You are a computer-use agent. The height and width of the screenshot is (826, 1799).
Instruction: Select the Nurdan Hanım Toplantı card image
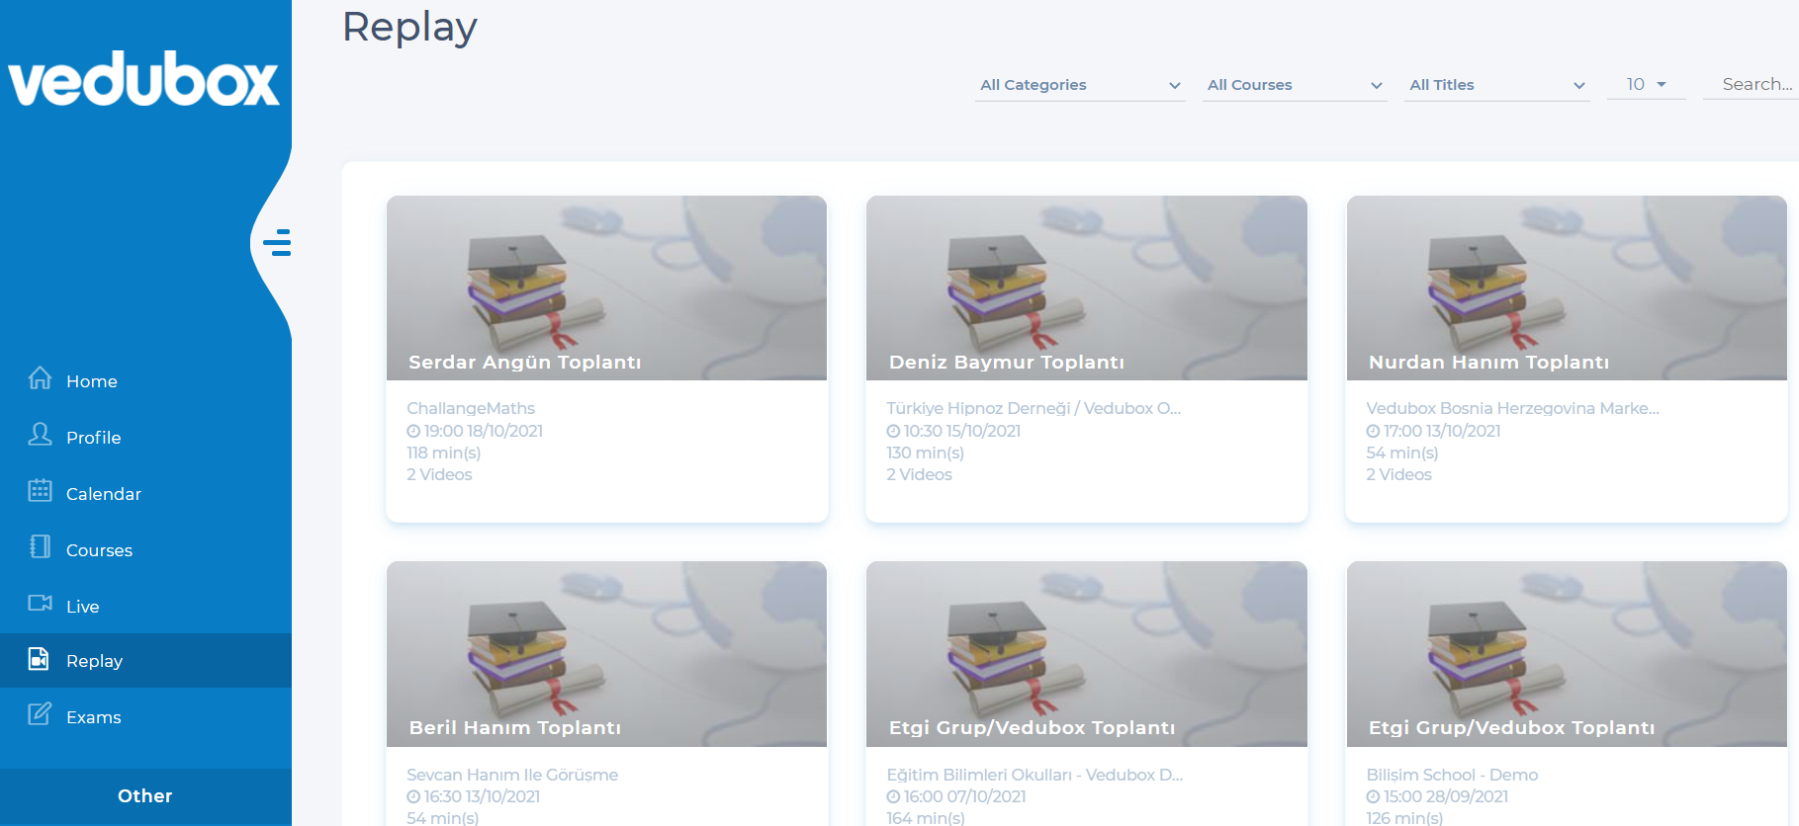(1566, 288)
